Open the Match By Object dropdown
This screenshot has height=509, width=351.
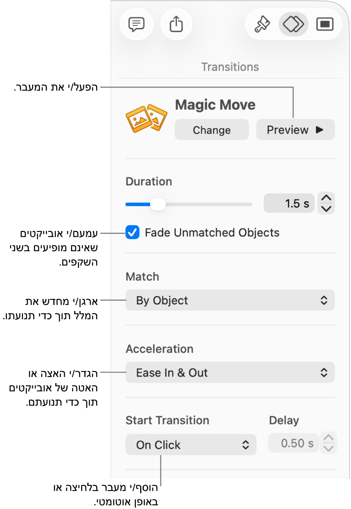(230, 300)
